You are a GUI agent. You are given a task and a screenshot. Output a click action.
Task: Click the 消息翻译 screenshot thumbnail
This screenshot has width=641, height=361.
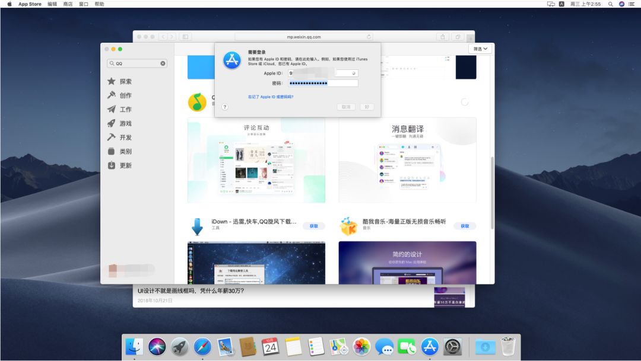407,160
